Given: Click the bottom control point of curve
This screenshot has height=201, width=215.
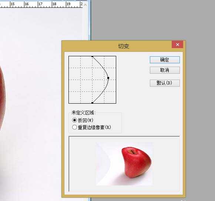Looking at the screenshot, I should [92, 103].
